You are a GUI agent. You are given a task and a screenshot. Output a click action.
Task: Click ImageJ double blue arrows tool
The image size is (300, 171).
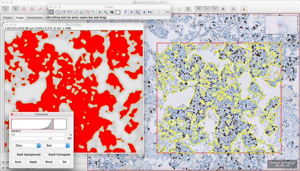click(x=150, y=12)
